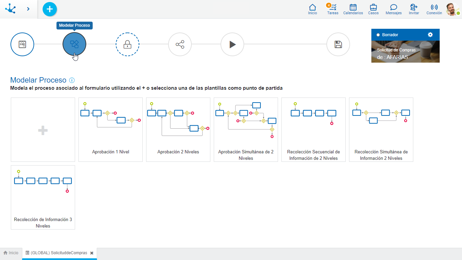Choose Recolección Secuencial de Información template
462x260 pixels.
tap(314, 130)
